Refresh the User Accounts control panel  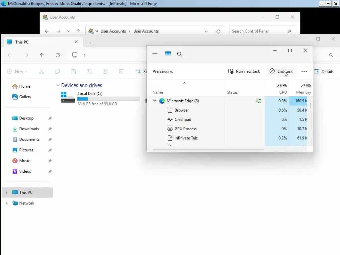click(218, 32)
